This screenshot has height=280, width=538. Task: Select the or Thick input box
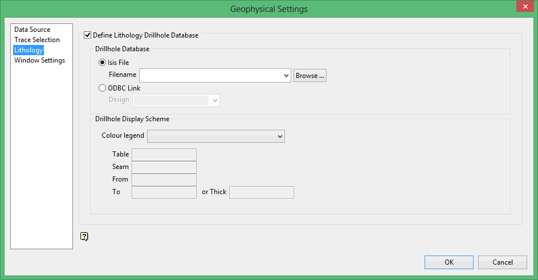(261, 192)
